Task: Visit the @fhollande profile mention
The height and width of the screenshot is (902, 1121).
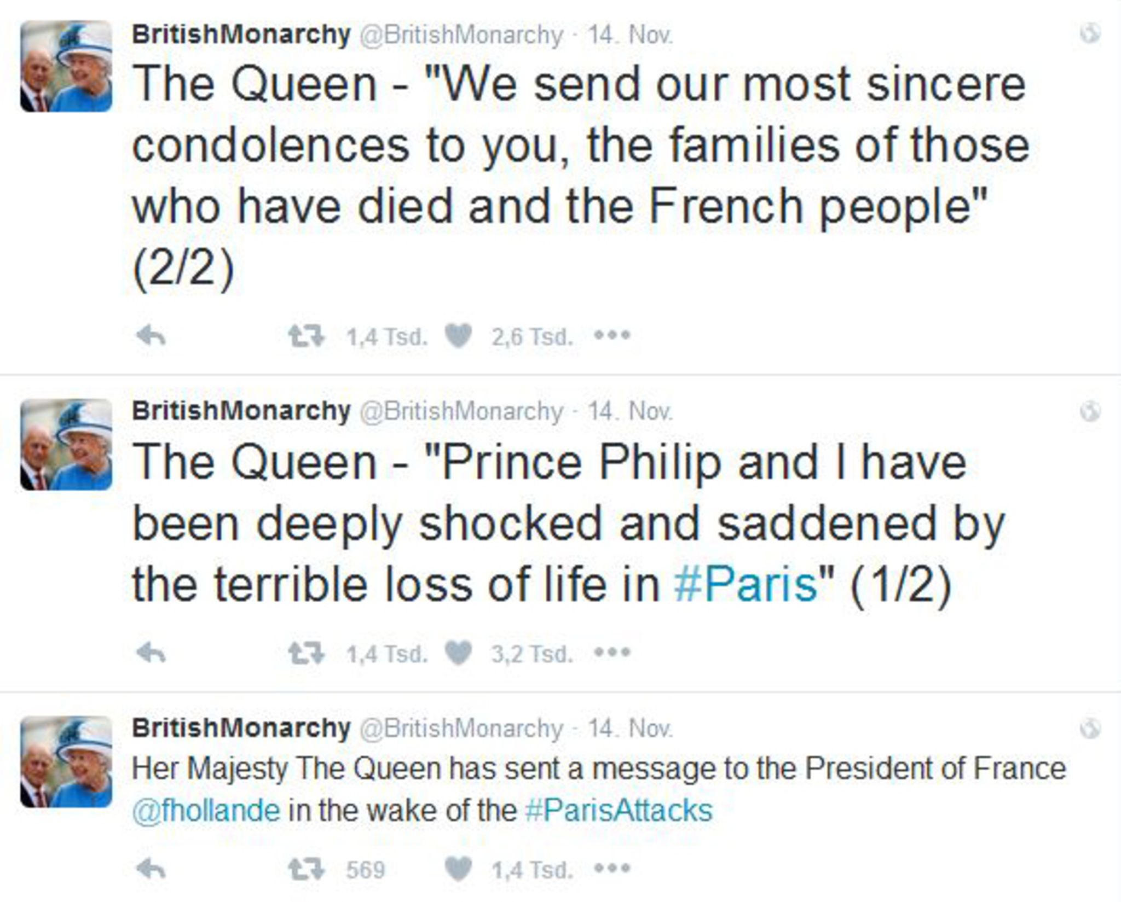Action: click(x=206, y=810)
